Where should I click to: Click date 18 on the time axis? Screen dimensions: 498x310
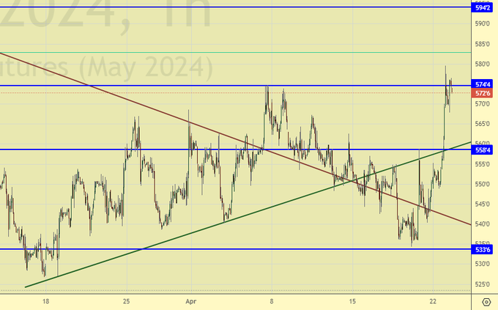coord(45,301)
